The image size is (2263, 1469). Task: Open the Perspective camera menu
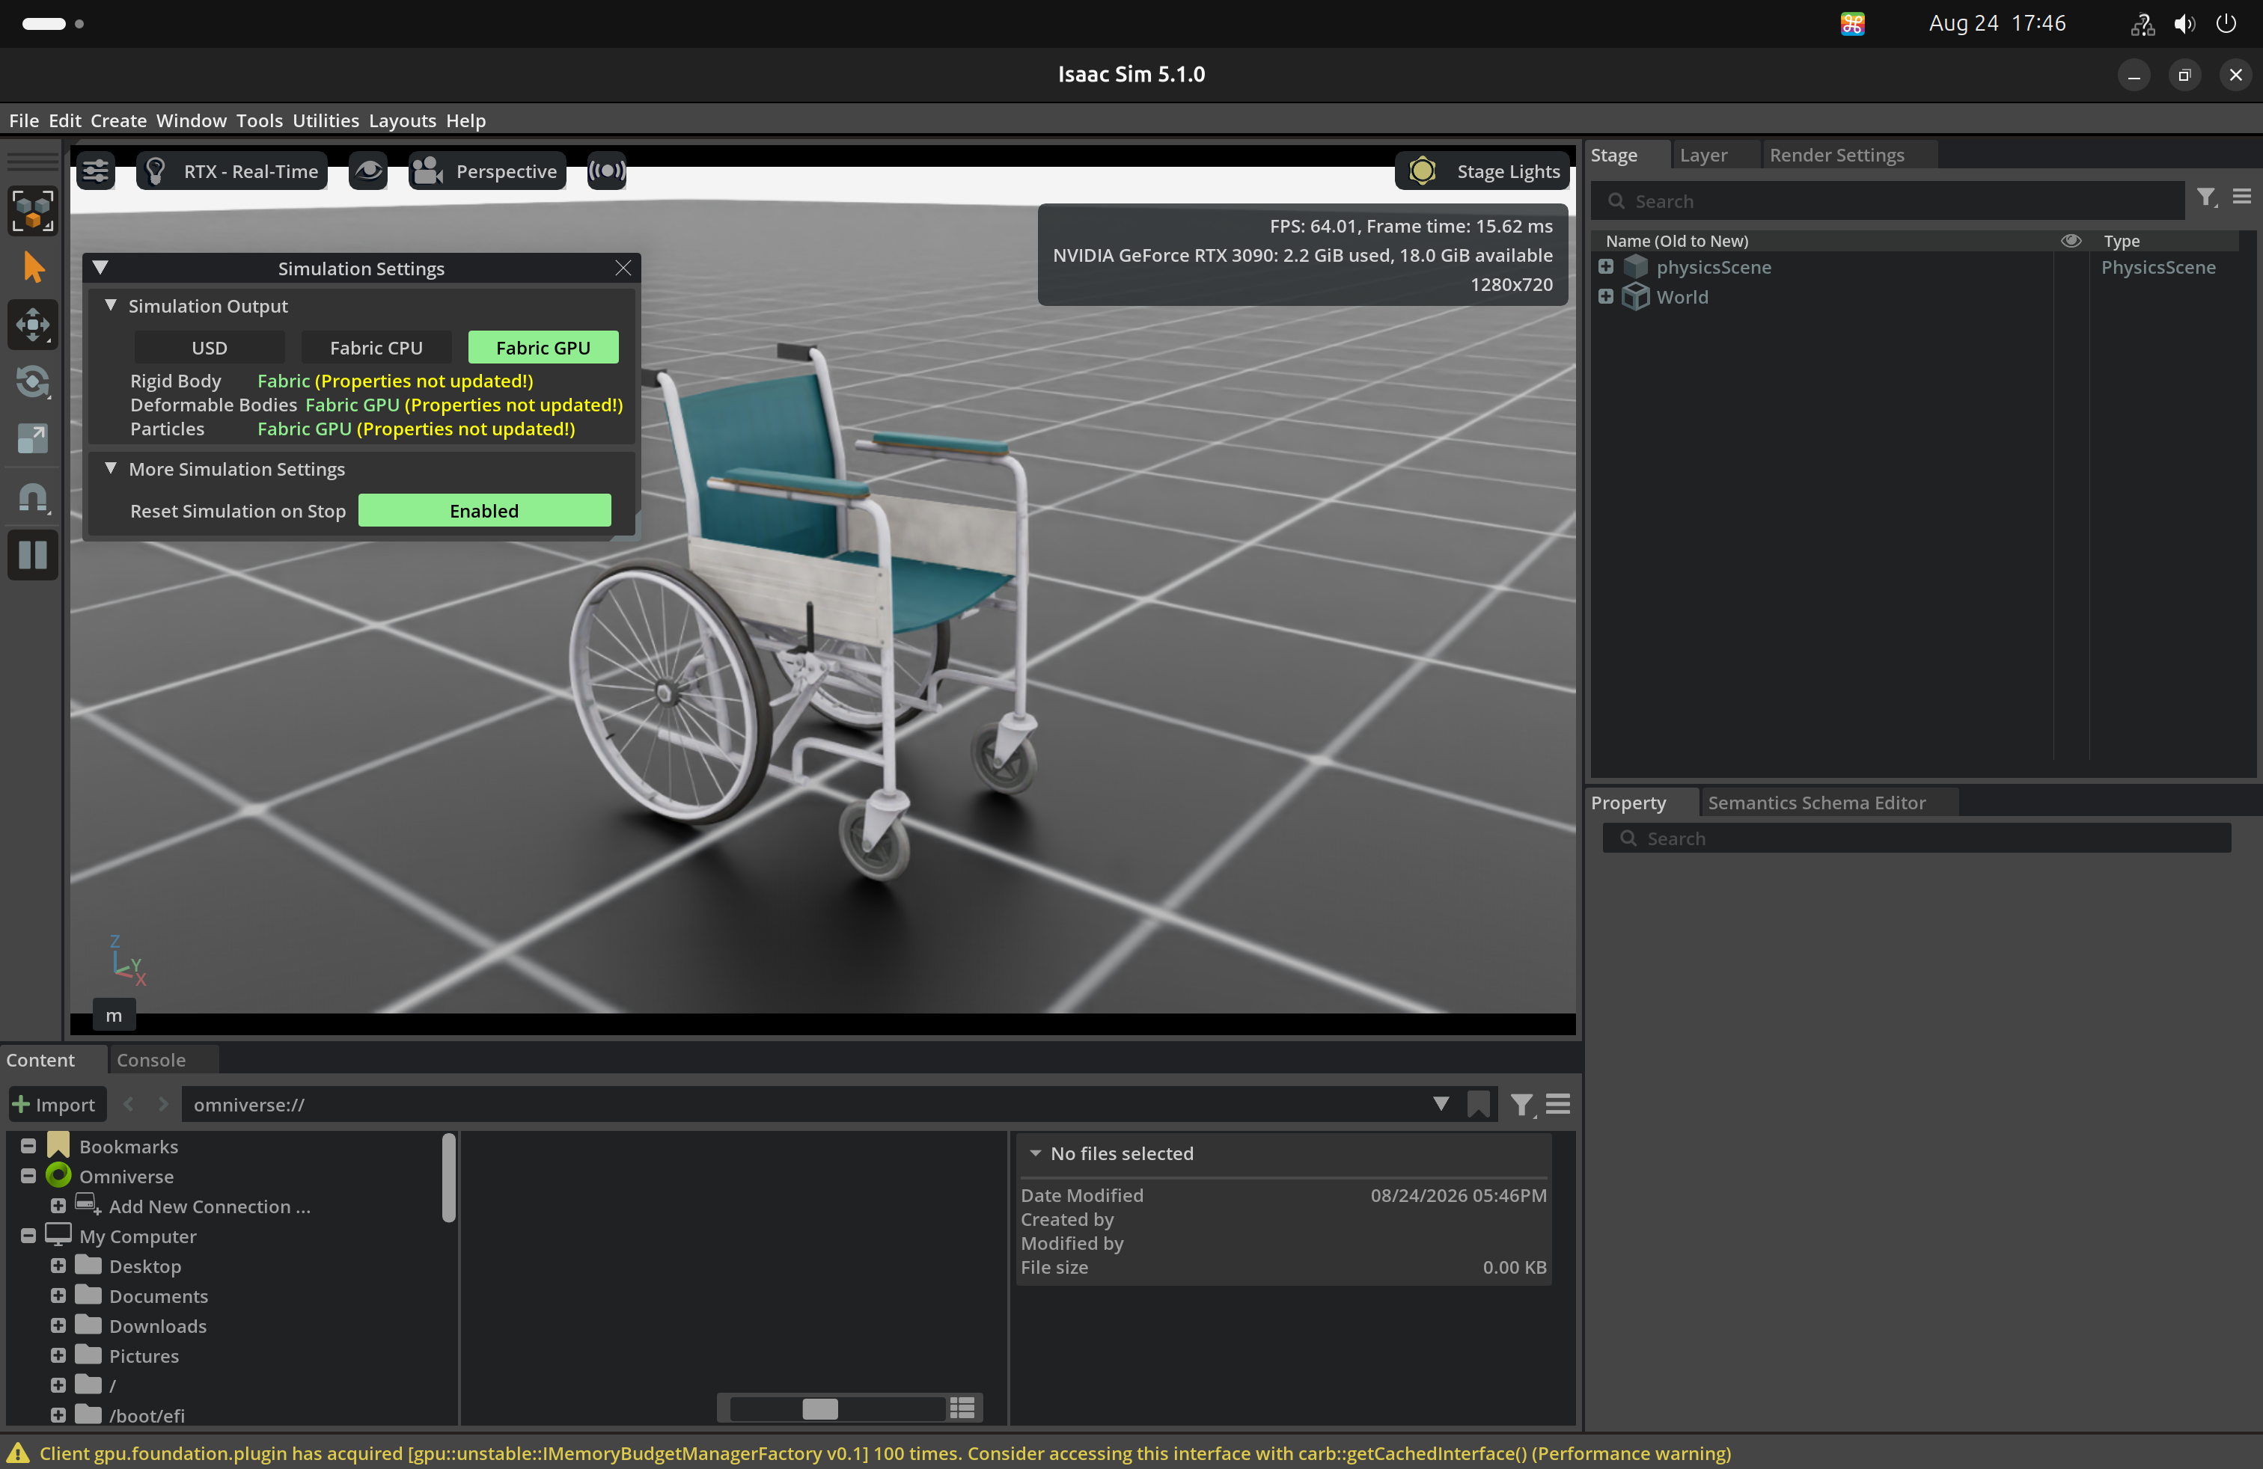point(488,171)
